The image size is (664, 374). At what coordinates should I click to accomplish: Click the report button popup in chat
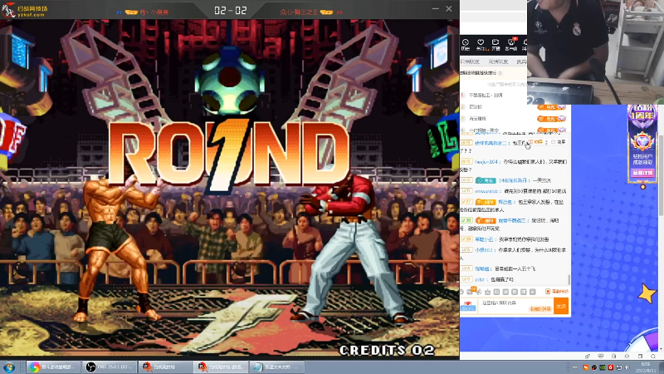click(x=536, y=142)
